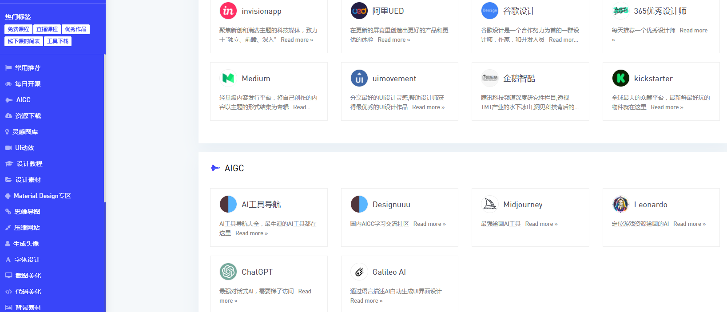727x312 pixels.
Task: Click the Galileo AI comet icon
Action: pyautogui.click(x=359, y=272)
